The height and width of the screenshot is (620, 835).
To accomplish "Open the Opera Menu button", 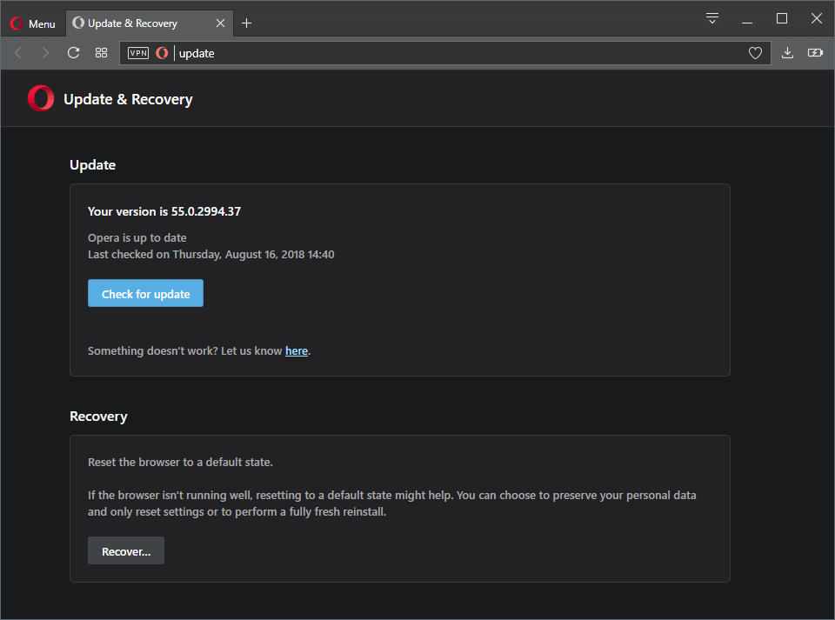I will click(x=33, y=23).
